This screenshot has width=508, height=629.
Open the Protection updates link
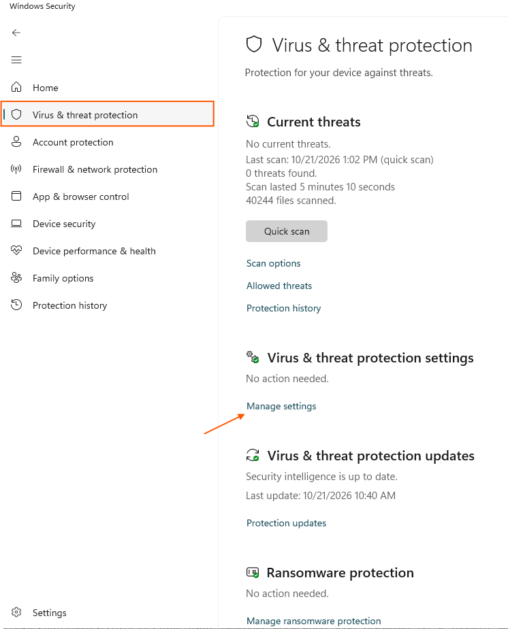[x=286, y=523]
